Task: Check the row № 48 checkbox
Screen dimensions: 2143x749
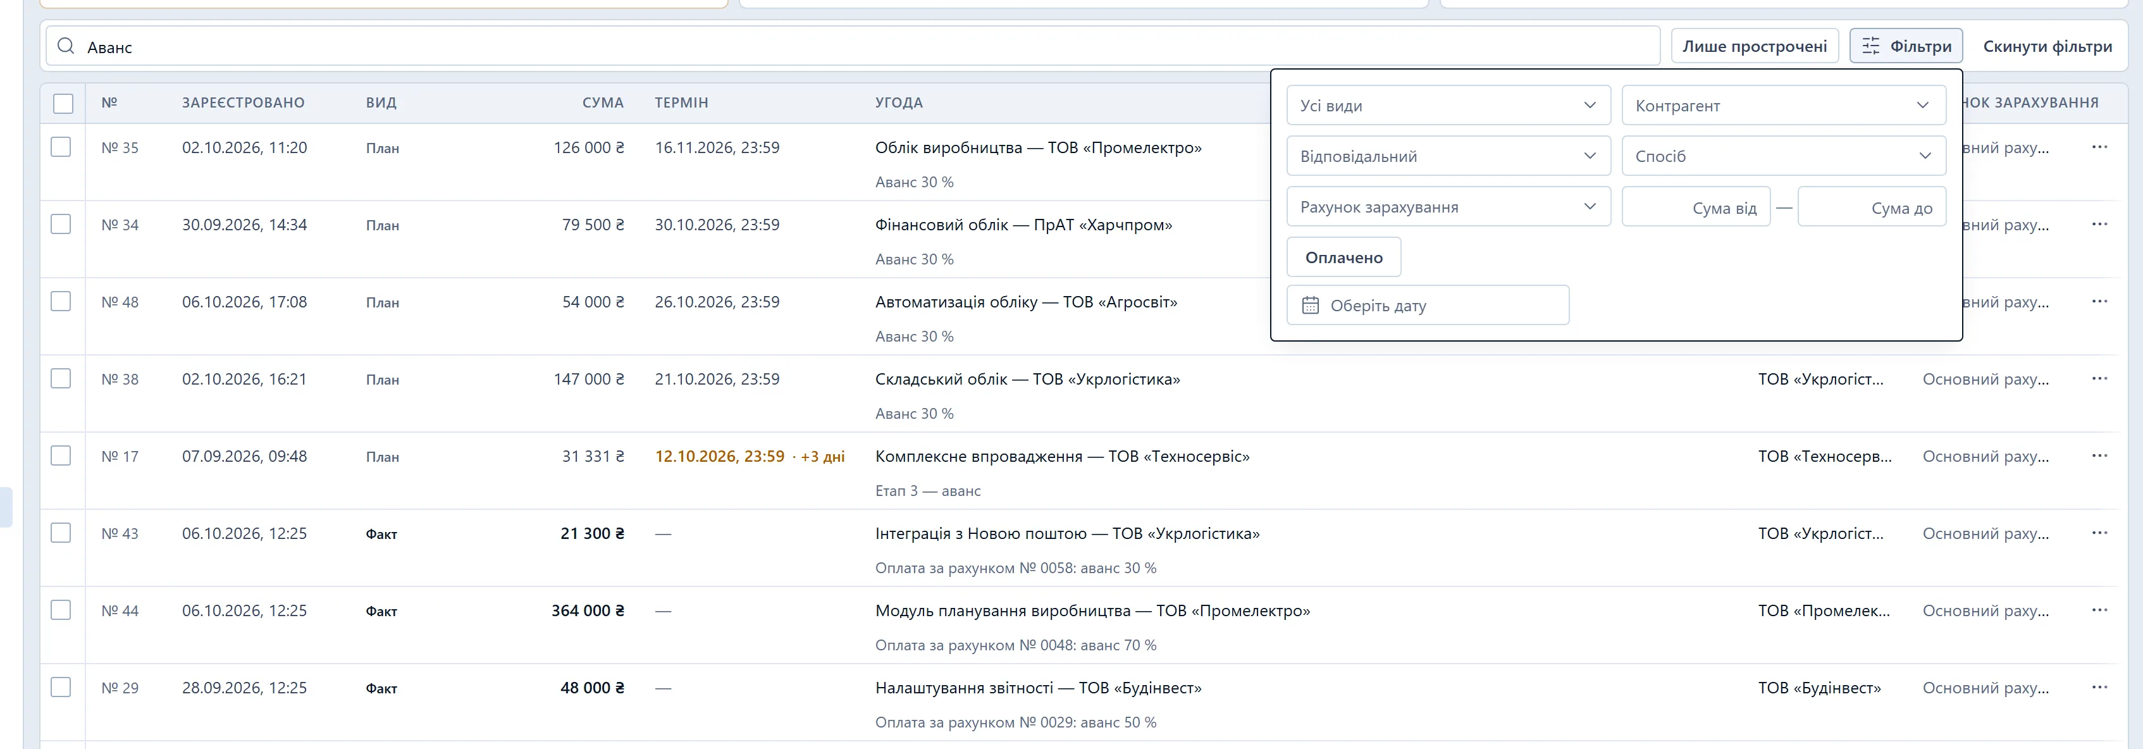Action: [61, 301]
